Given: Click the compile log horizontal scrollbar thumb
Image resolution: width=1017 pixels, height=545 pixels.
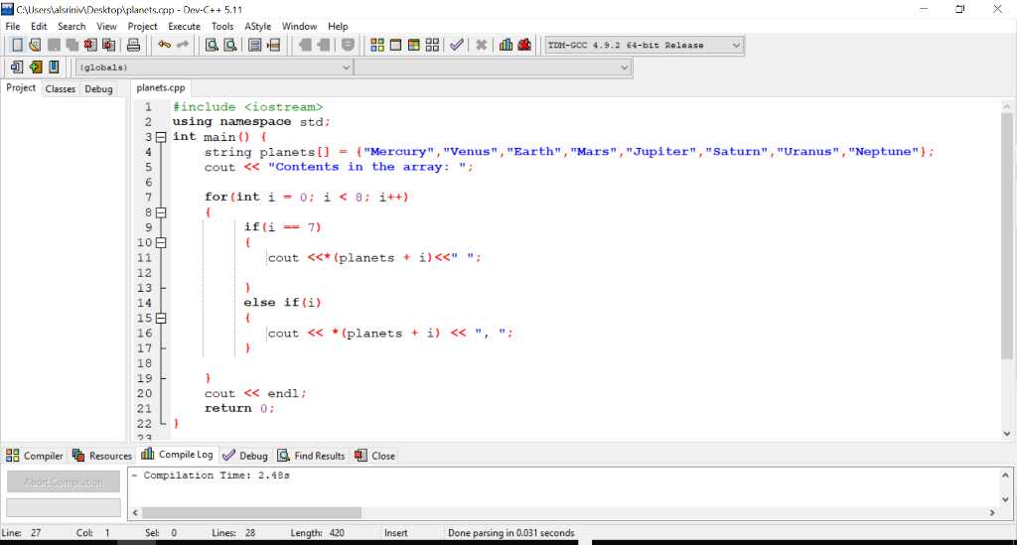Looking at the screenshot, I should [x=251, y=512].
